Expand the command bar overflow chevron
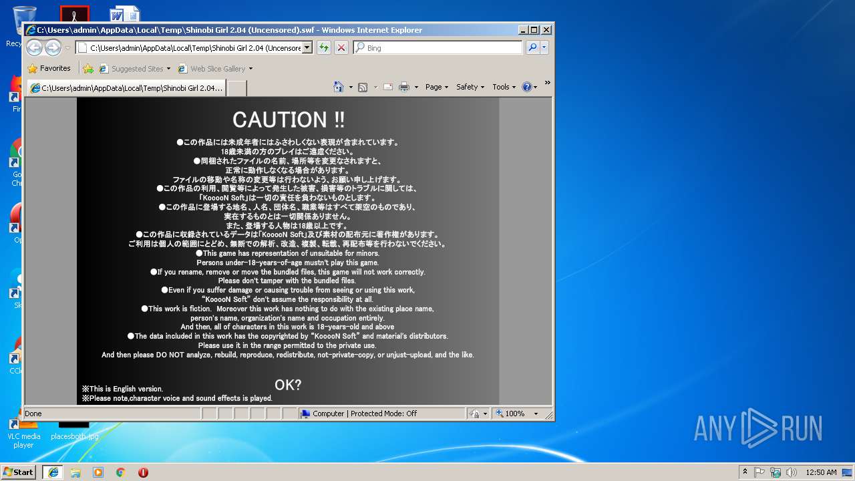The width and height of the screenshot is (855, 481). coord(547,83)
